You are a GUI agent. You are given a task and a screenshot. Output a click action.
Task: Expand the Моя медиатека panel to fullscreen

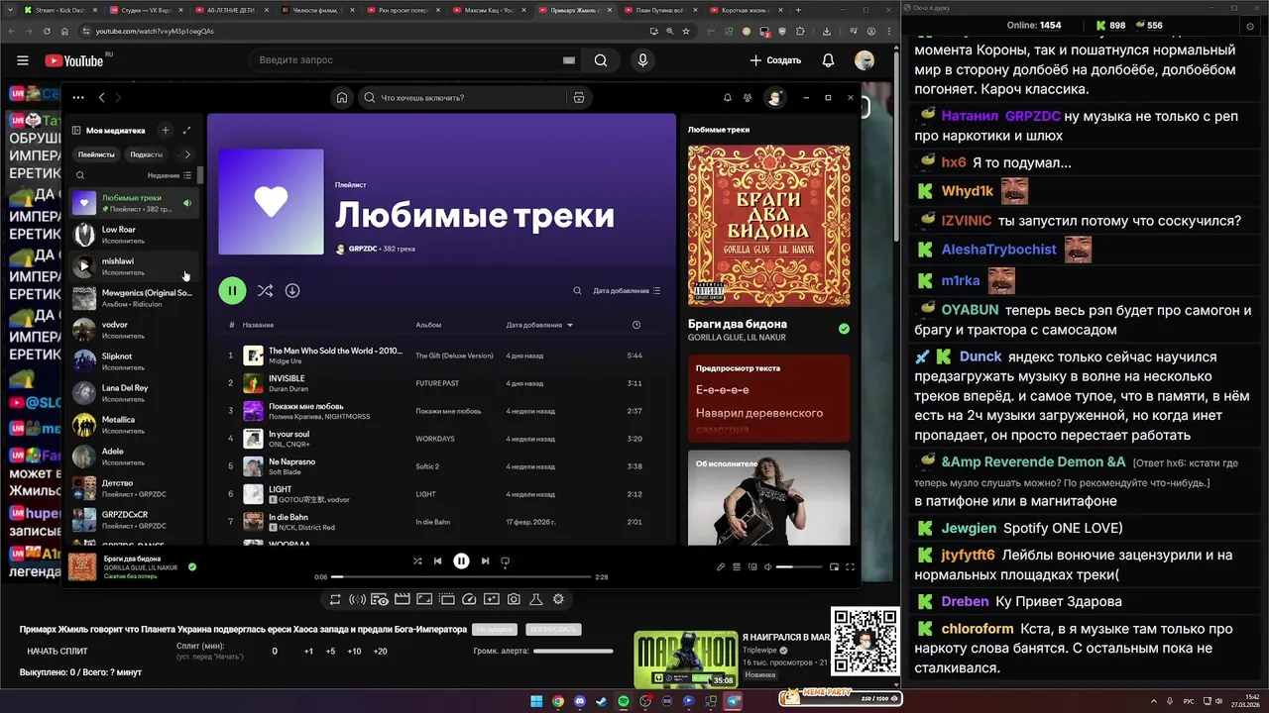186,130
